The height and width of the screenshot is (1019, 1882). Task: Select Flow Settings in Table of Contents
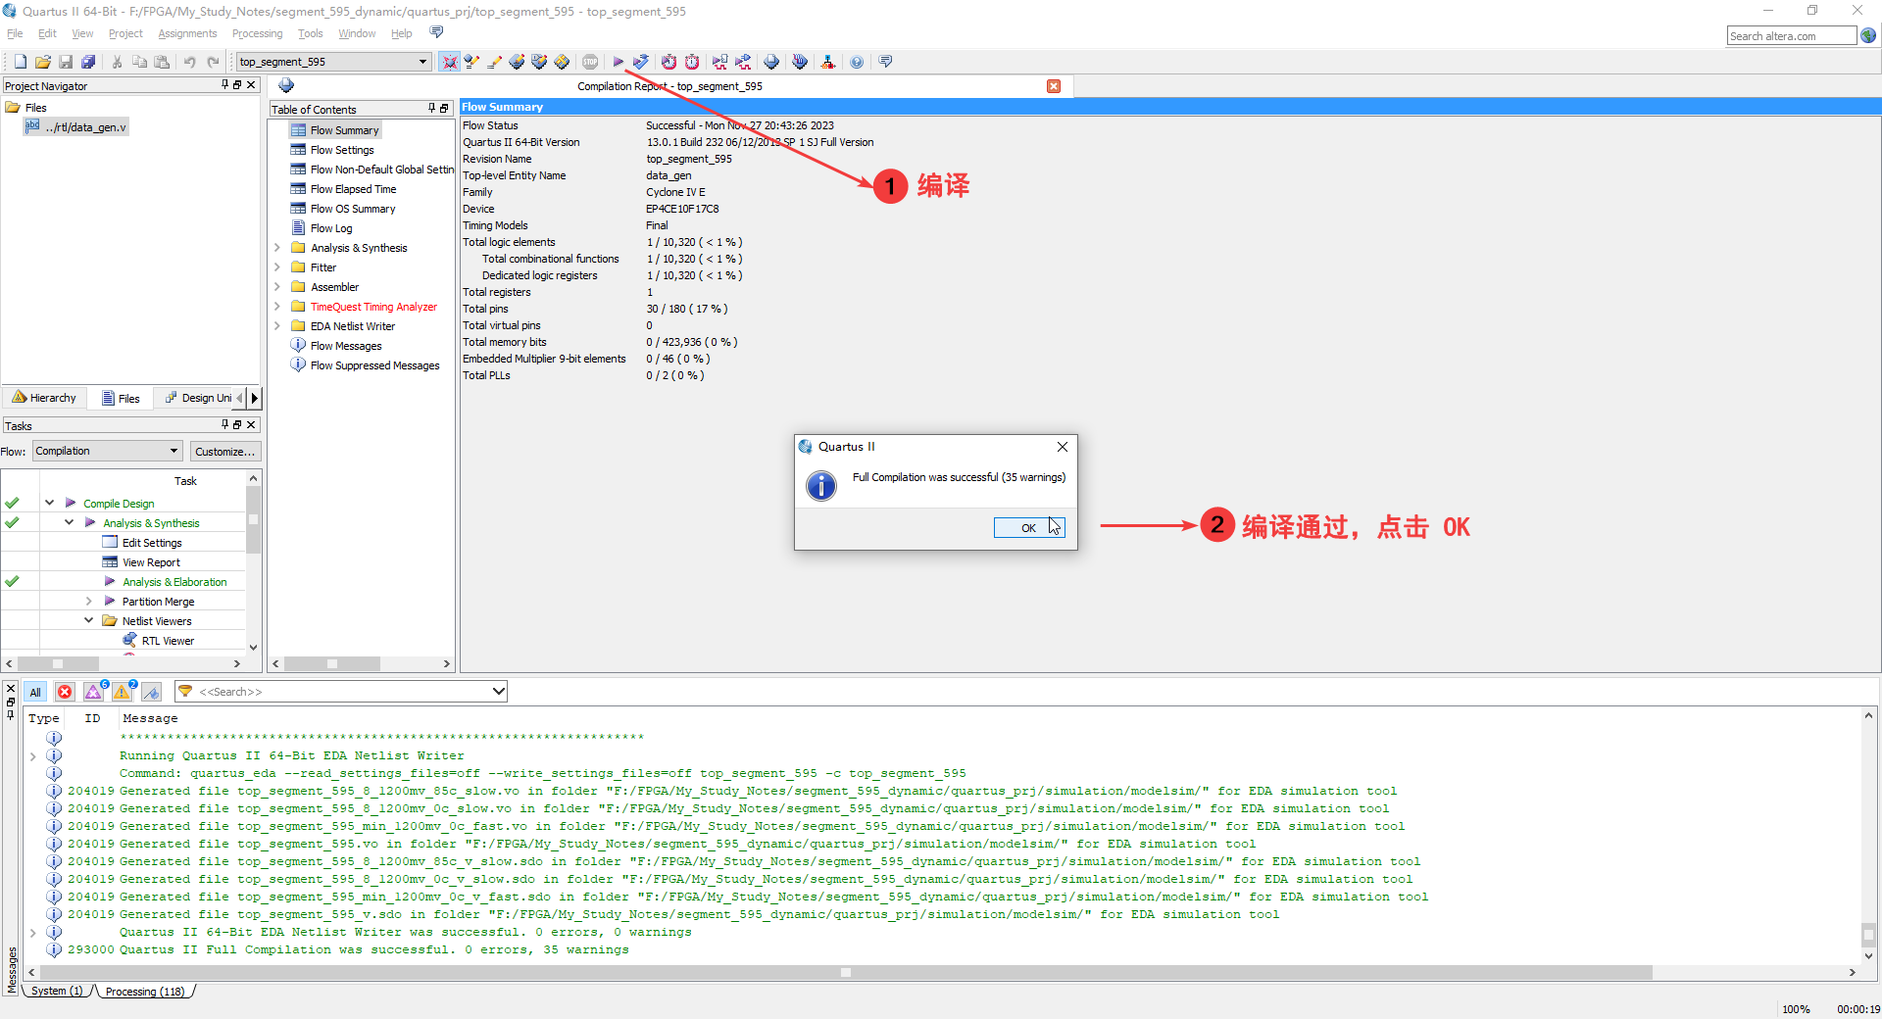(x=342, y=150)
